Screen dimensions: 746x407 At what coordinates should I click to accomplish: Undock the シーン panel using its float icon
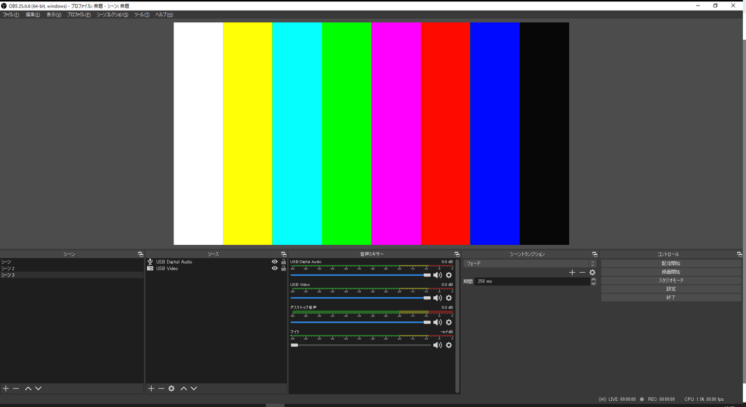point(140,254)
